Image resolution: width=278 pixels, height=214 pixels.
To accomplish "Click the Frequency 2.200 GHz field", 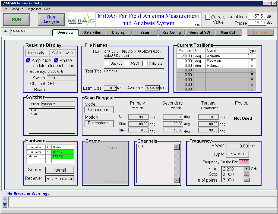I will point(62,71).
